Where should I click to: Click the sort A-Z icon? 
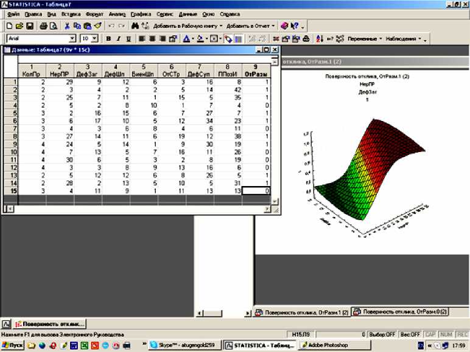pos(320,39)
